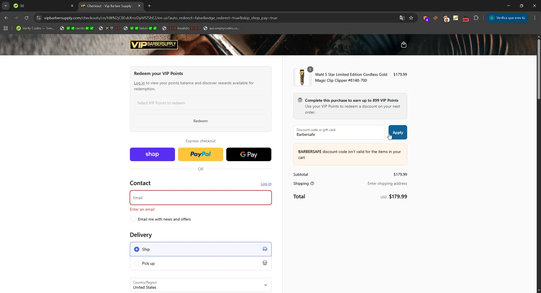Click the shipping help question-mark icon
Image resolution: width=541 pixels, height=293 pixels.
[312, 183]
